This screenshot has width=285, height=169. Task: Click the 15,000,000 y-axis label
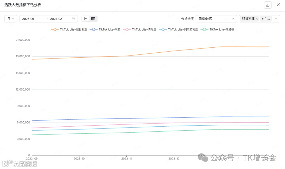pos(23,73)
